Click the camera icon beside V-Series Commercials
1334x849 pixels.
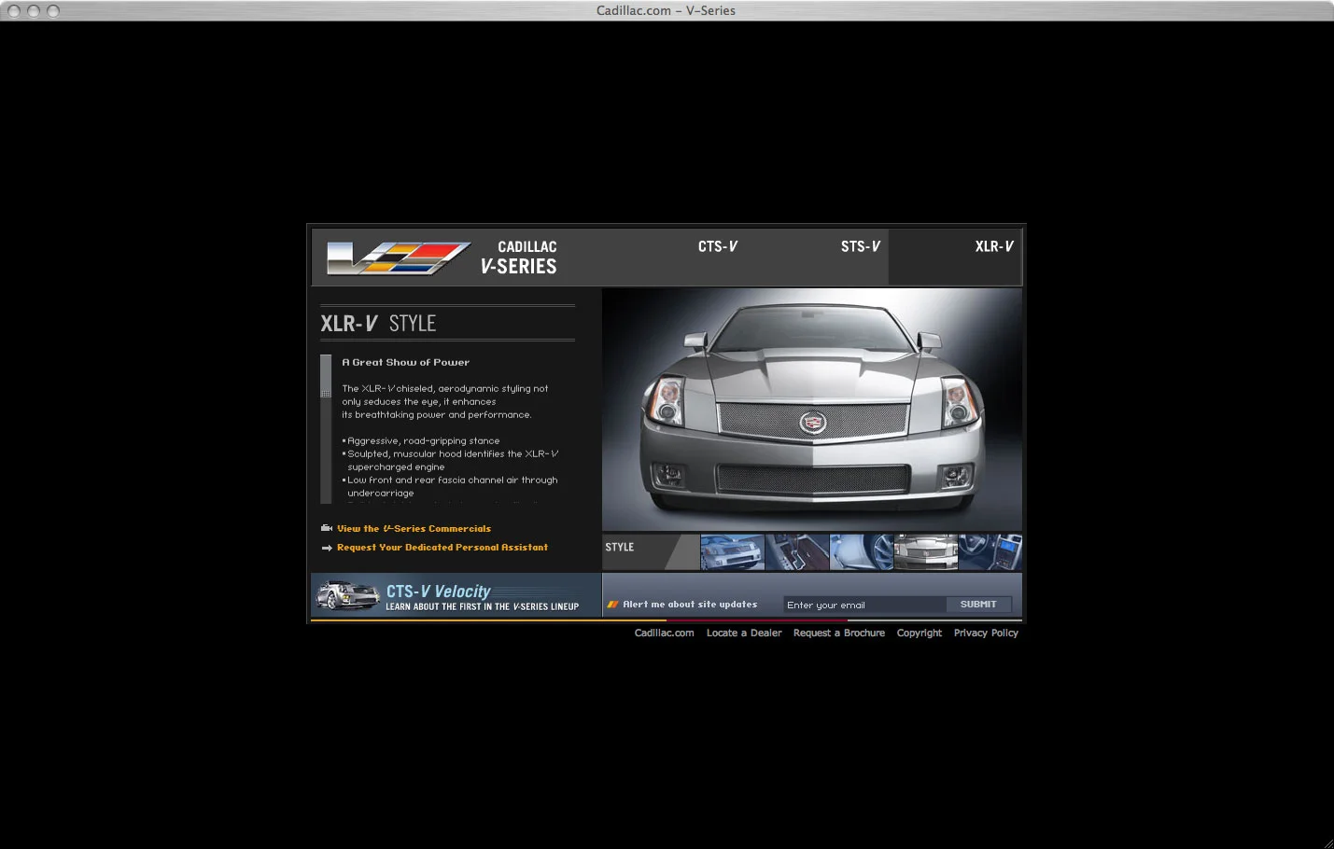click(x=327, y=528)
